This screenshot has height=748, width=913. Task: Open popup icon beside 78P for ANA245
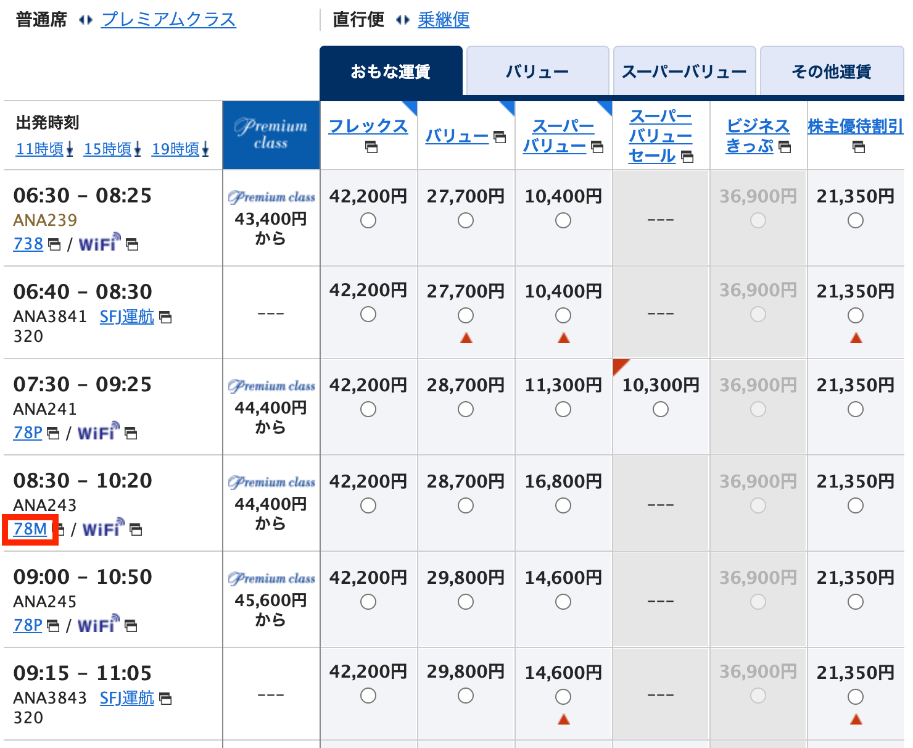(x=53, y=626)
